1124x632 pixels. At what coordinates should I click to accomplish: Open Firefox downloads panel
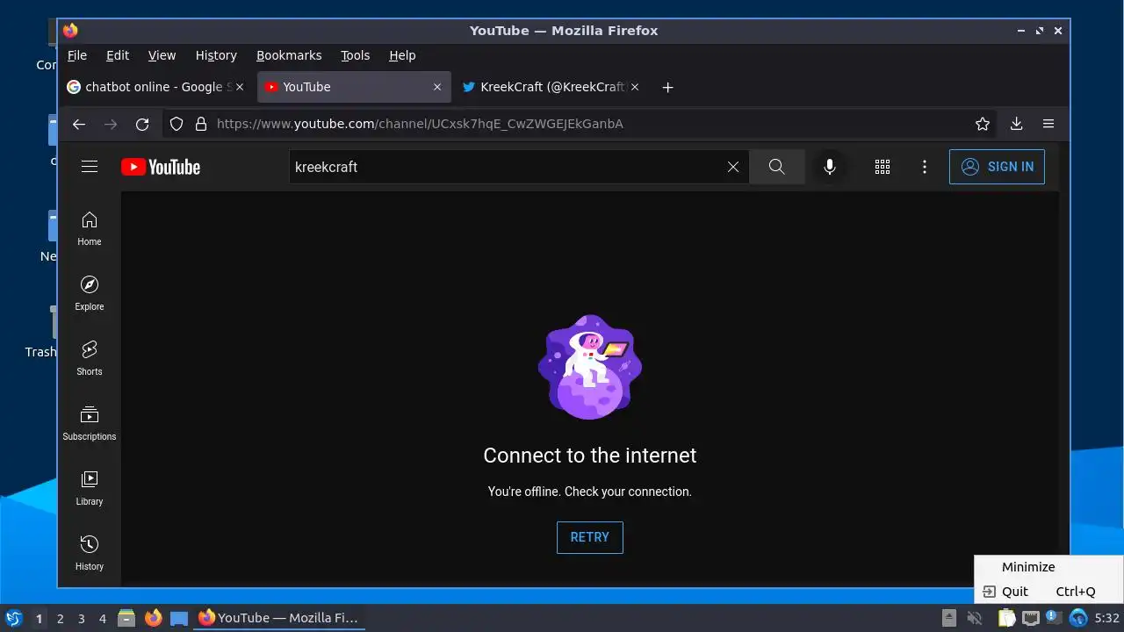(1016, 124)
